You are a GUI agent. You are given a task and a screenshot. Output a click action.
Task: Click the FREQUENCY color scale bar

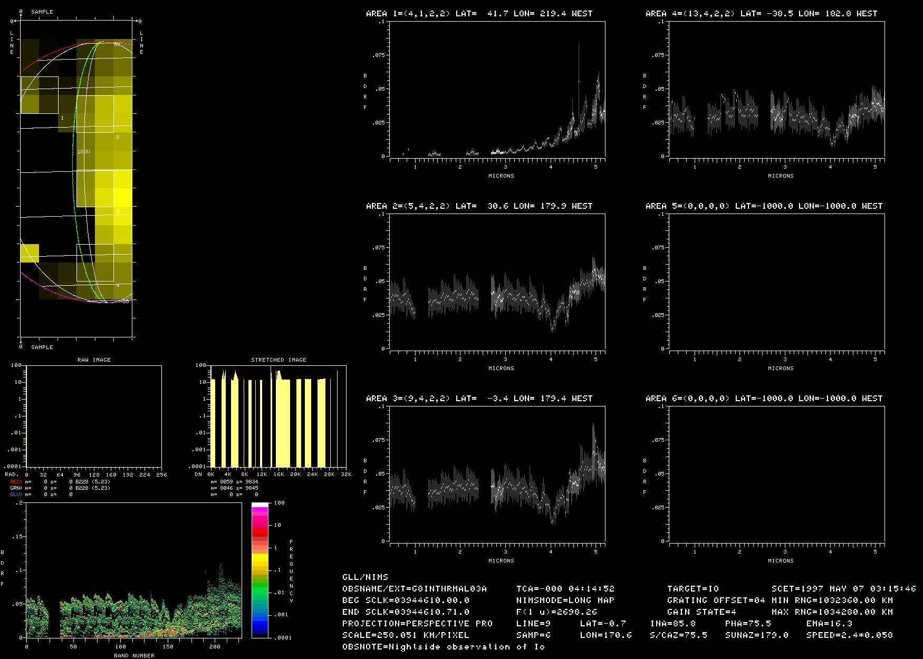260,570
